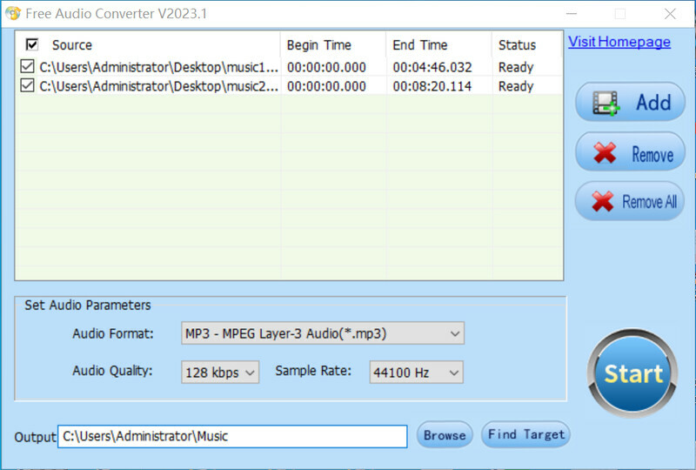Open the Audio Format dropdown
The width and height of the screenshot is (696, 470).
323,333
